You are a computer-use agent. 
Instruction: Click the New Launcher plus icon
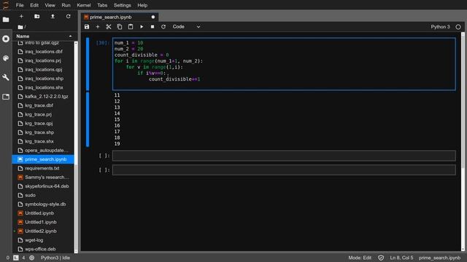tap(21, 17)
